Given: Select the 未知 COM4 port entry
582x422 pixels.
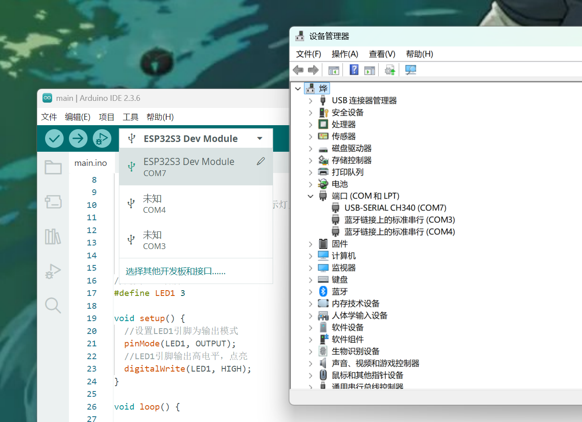Looking at the screenshot, I should pos(196,203).
